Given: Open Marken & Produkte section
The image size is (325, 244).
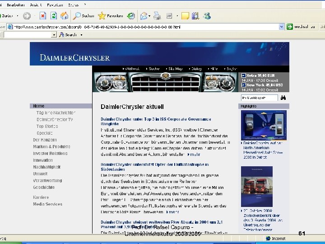Looking at the screenshot, I should 51,147.
